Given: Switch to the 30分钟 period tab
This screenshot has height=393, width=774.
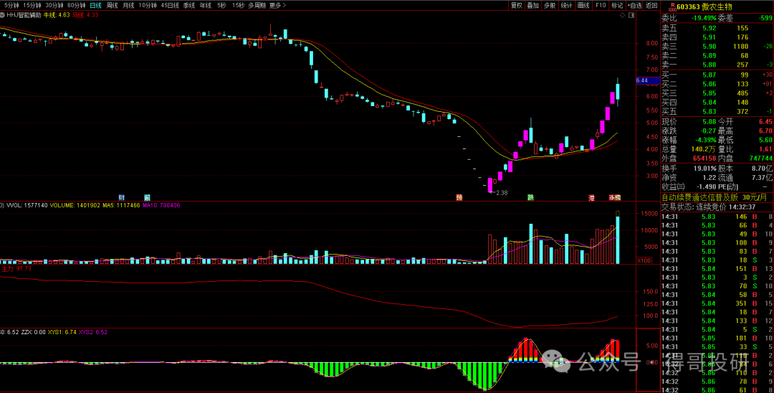Looking at the screenshot, I should [x=54, y=6].
